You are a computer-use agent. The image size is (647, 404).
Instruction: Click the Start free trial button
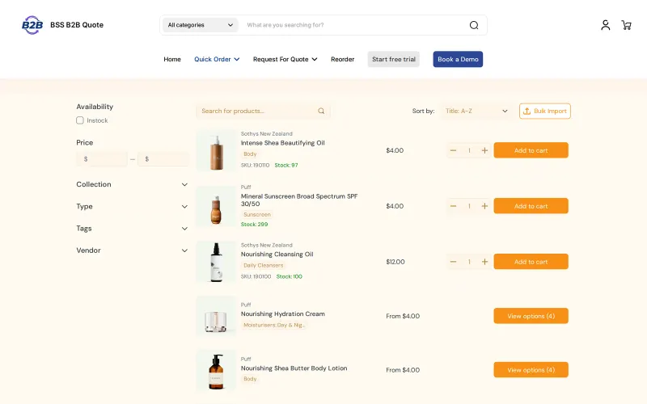(394, 59)
